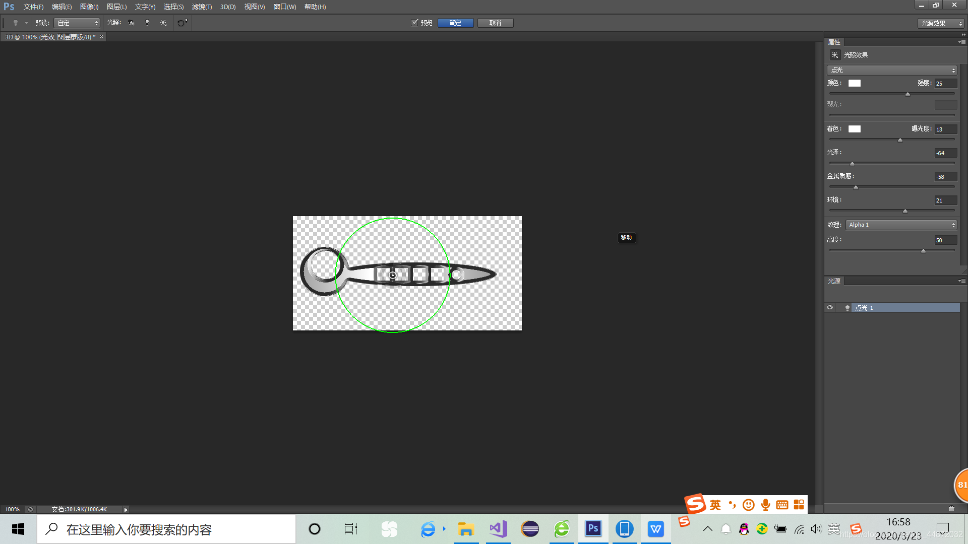Click the 强度 intensity input field
The width and height of the screenshot is (968, 544).
945,84
